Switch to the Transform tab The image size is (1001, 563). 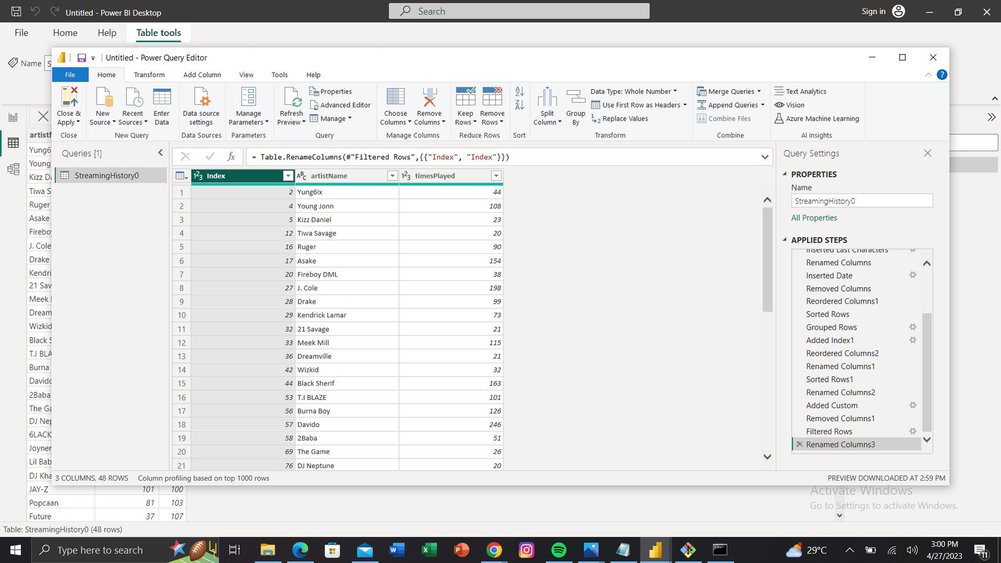pos(149,75)
